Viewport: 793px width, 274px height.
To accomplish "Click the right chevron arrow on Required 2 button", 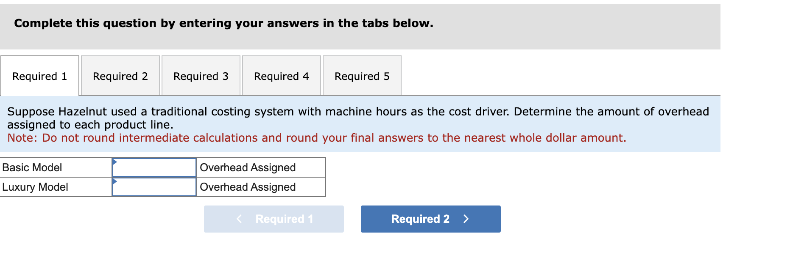I will click(x=466, y=219).
